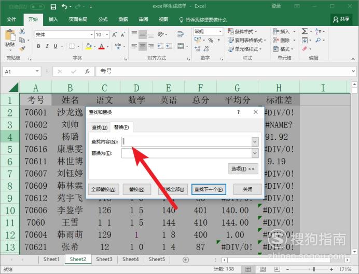The height and width of the screenshot is (274, 359).
Task: Click the Share button
Action: 341,19
